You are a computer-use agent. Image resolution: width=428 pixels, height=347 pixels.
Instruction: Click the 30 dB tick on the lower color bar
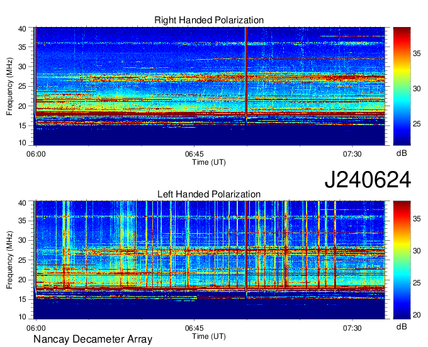(417, 250)
